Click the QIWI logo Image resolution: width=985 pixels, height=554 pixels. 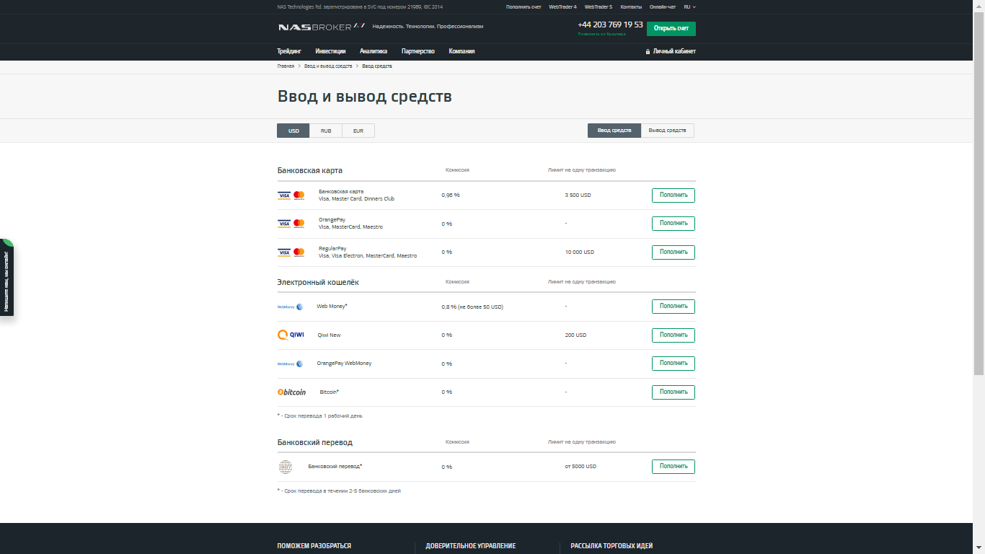pos(291,335)
